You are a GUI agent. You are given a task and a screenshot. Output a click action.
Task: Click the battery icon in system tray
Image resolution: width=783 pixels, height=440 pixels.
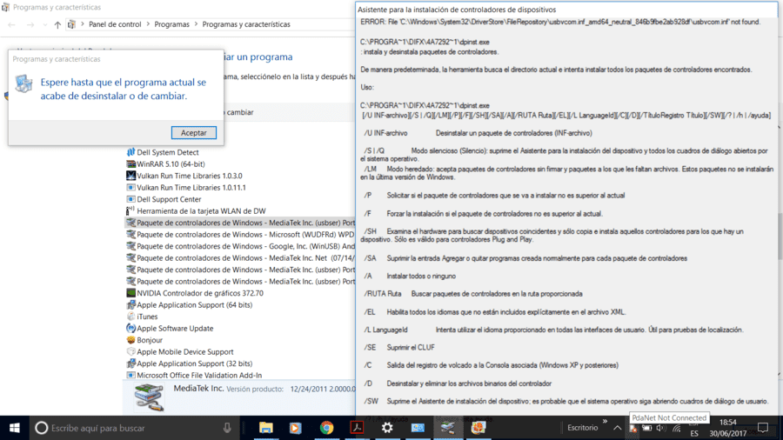coord(646,428)
